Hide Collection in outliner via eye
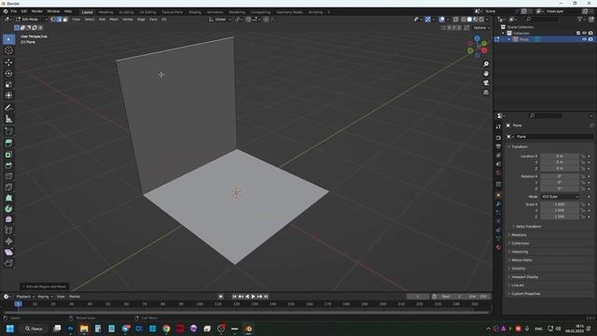The width and height of the screenshot is (597, 336). [584, 34]
